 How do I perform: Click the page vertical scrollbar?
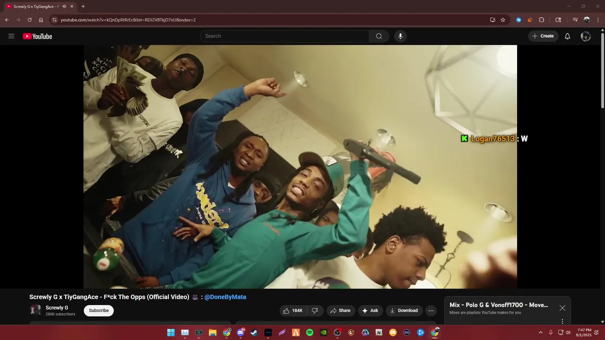point(602,71)
